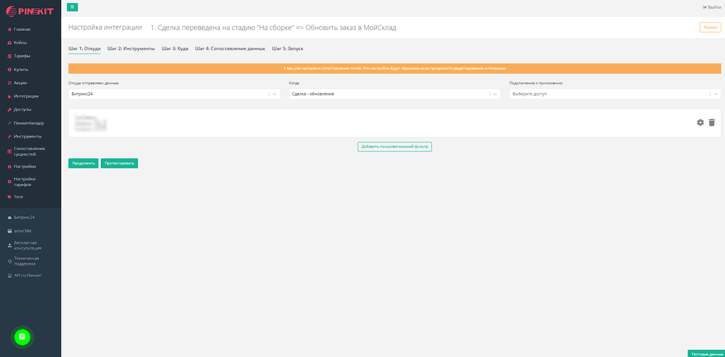Click Добавить пользовательский фильтр button

(395, 147)
